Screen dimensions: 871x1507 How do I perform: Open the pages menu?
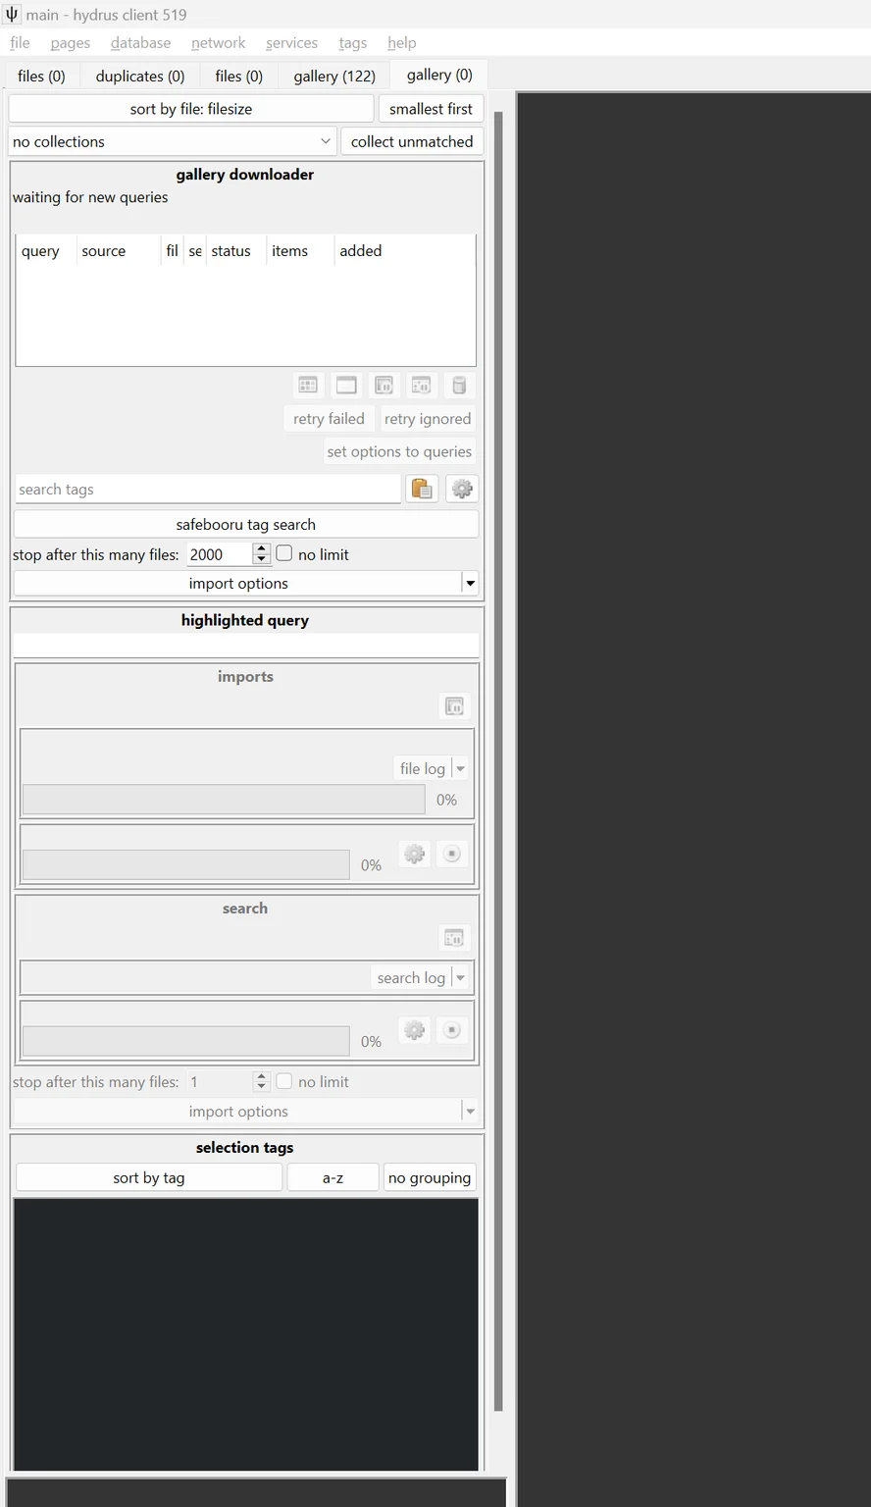click(71, 43)
